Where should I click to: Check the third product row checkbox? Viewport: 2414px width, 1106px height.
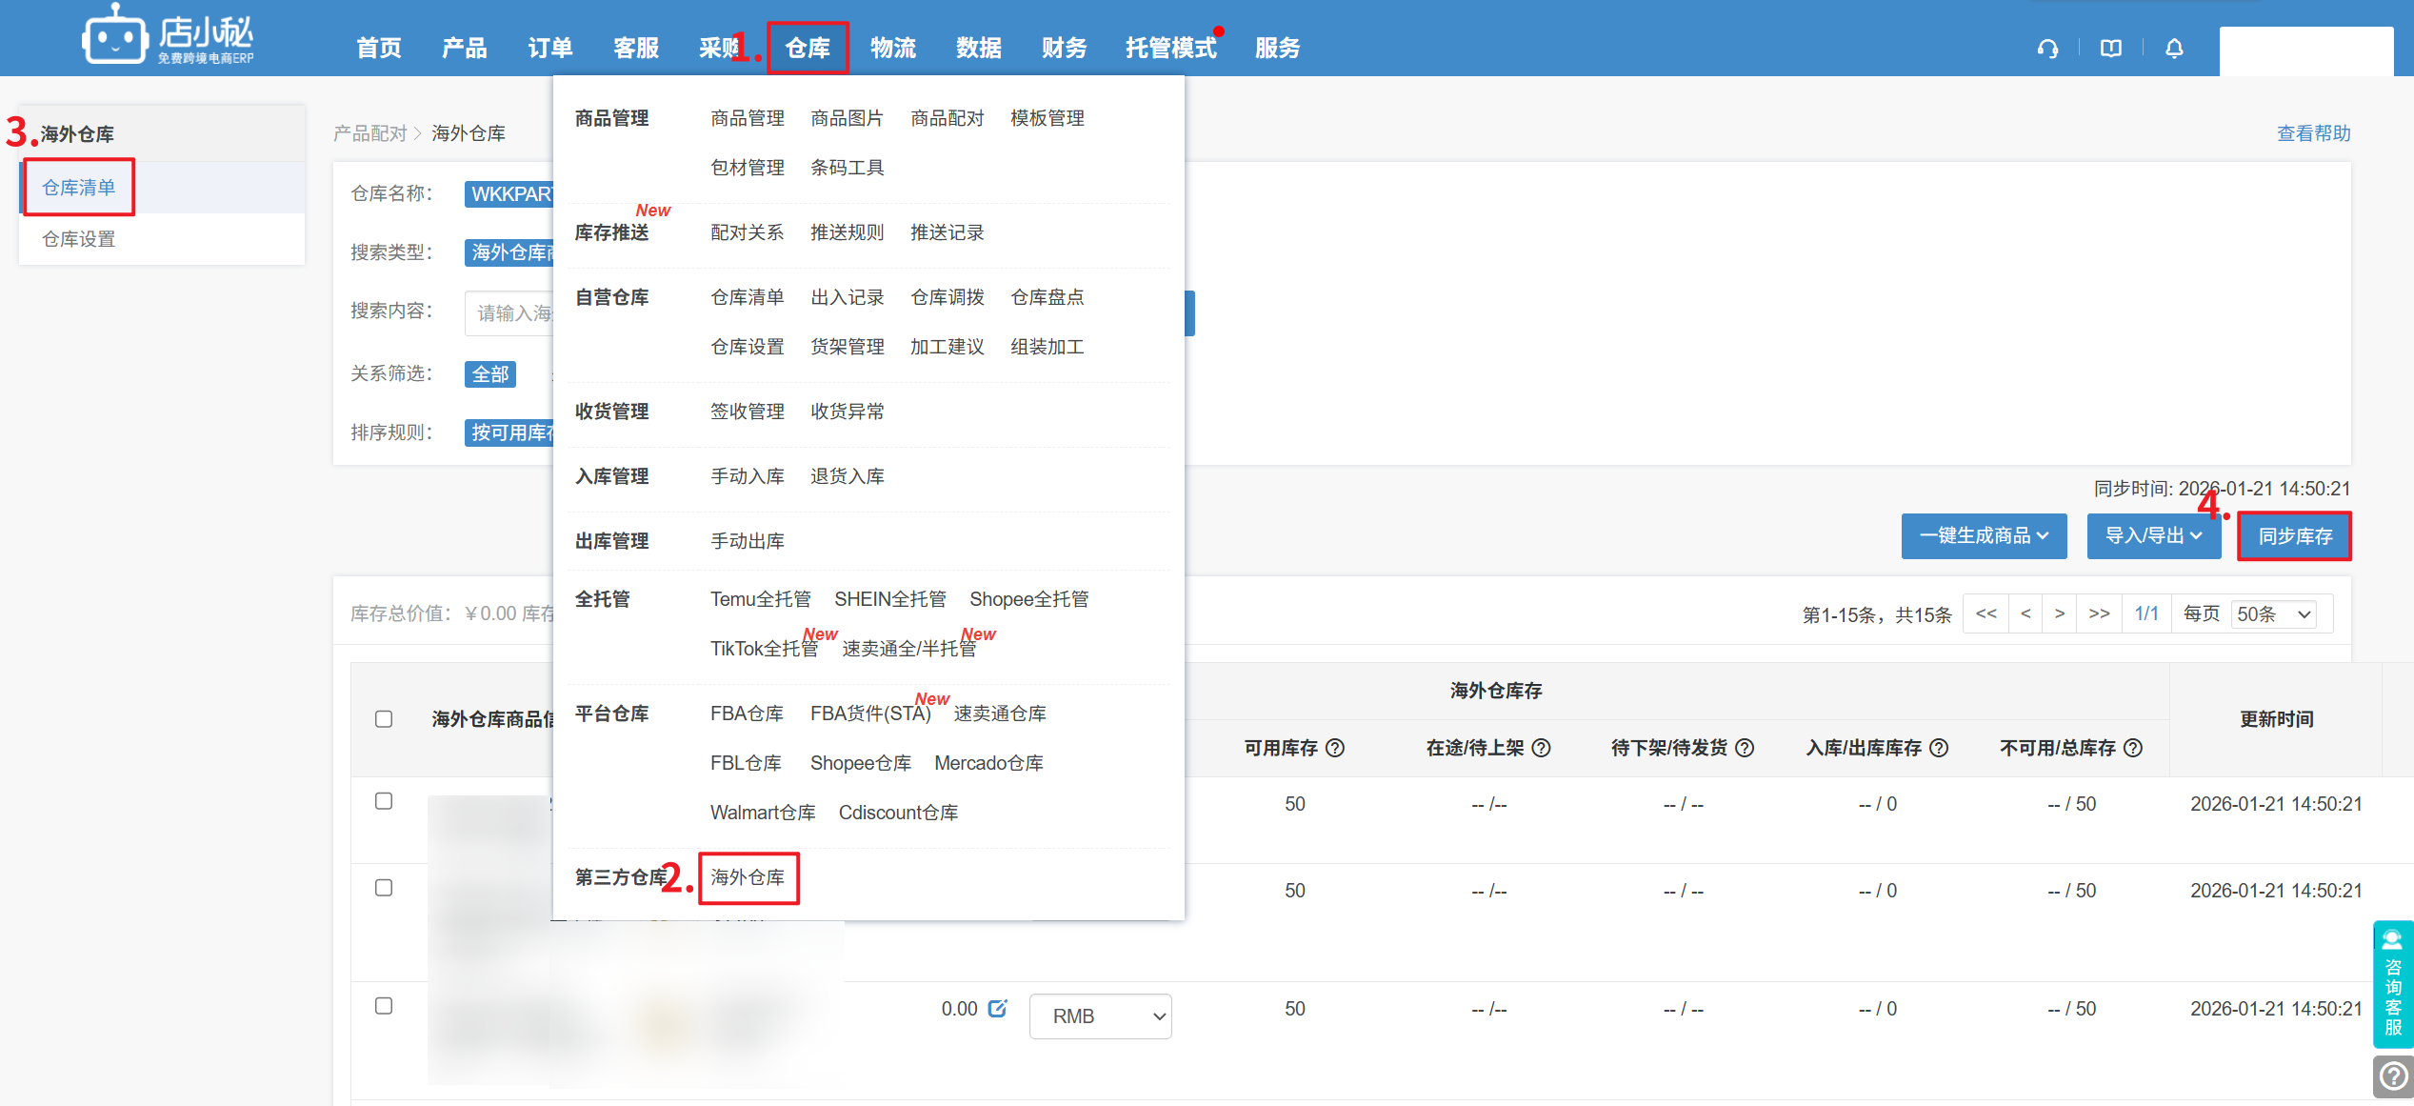pyautogui.click(x=384, y=1006)
